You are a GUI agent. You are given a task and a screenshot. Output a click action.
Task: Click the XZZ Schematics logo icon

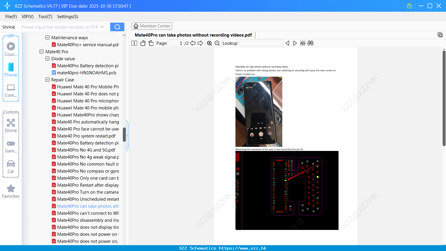[7, 6]
